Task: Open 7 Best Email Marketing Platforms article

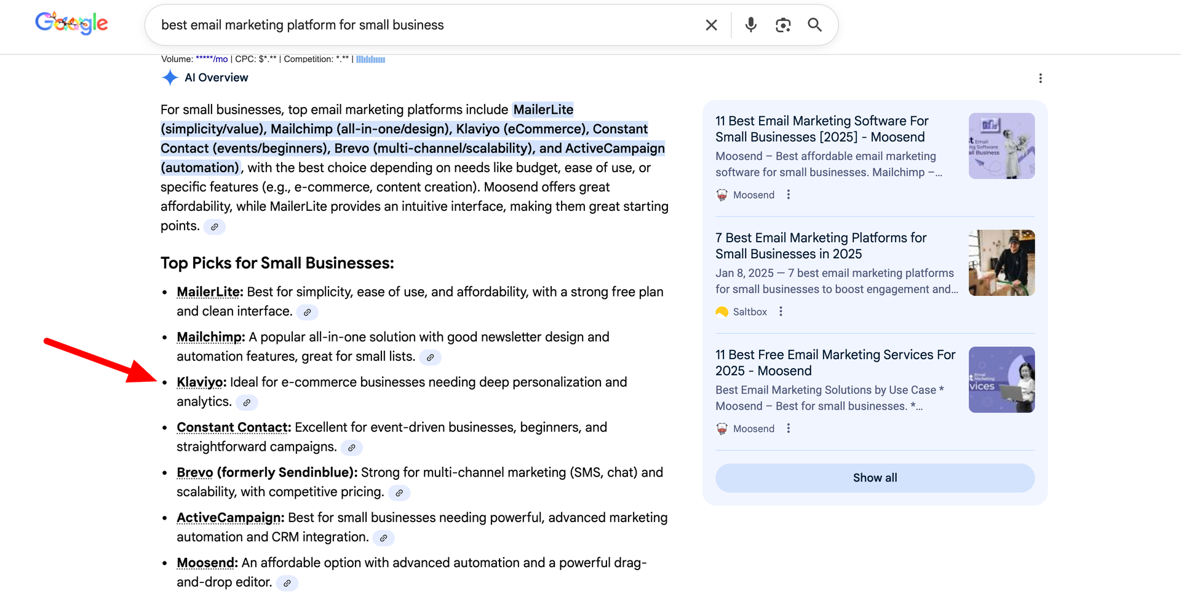Action: pos(821,246)
